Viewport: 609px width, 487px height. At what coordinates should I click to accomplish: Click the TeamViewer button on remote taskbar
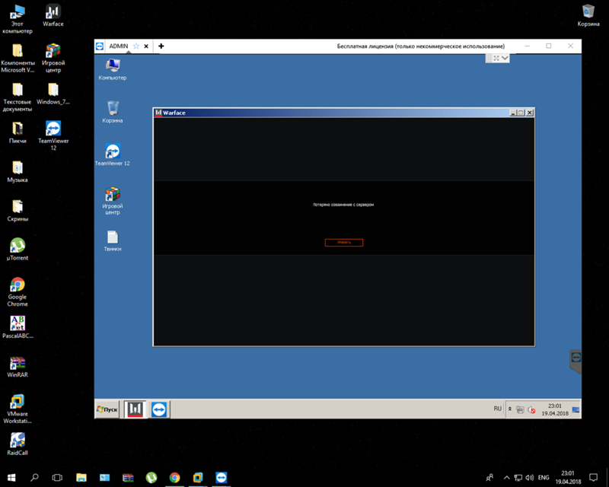point(159,409)
